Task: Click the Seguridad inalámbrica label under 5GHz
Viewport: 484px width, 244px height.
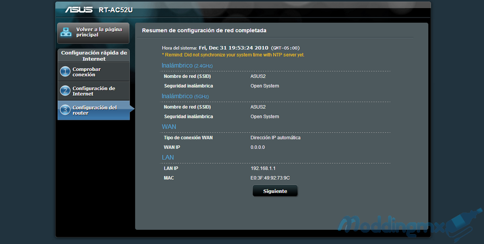Action: click(x=189, y=116)
